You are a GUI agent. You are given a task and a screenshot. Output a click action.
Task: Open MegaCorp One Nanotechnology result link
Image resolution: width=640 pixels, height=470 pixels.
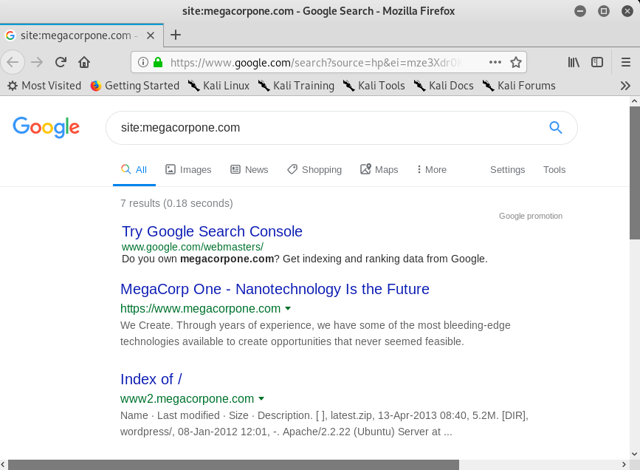pyautogui.click(x=275, y=289)
